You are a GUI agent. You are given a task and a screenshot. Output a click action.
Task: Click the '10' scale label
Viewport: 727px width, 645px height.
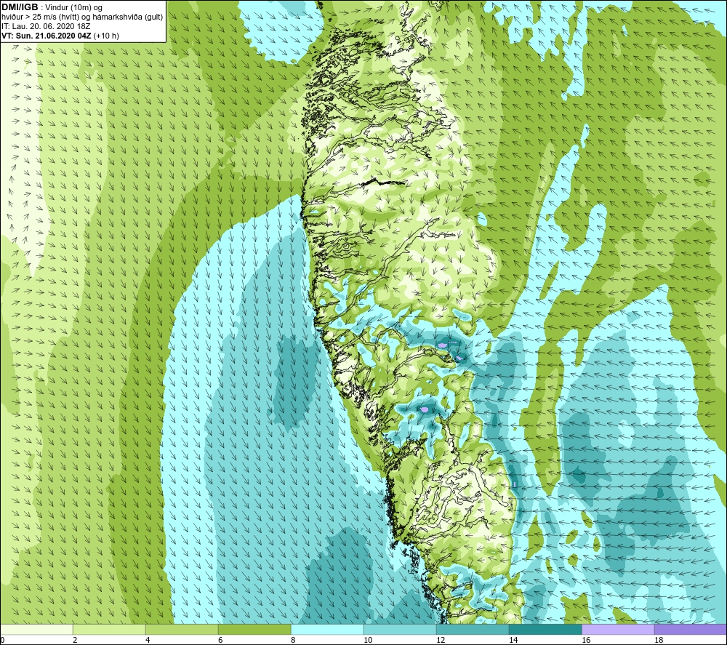[368, 640]
